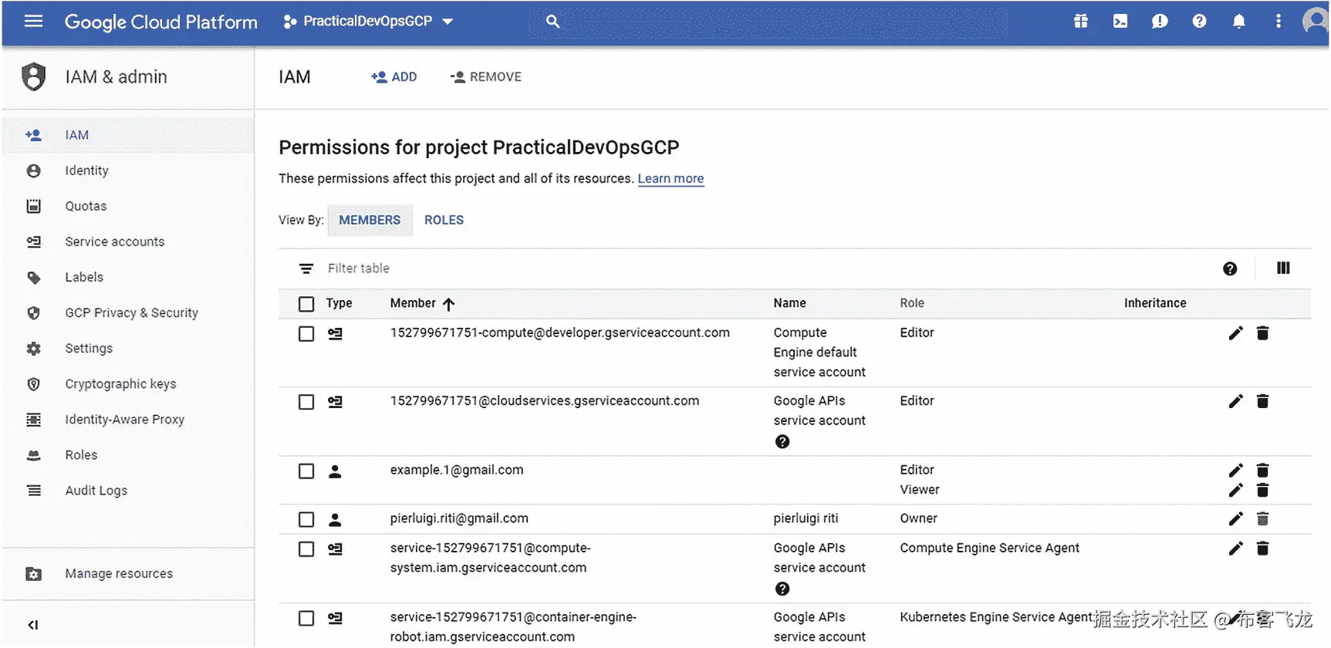Screen dimensions: 1331x648
Task: Select the pierluigi.riti@gmail.com row checkbox
Action: (306, 519)
